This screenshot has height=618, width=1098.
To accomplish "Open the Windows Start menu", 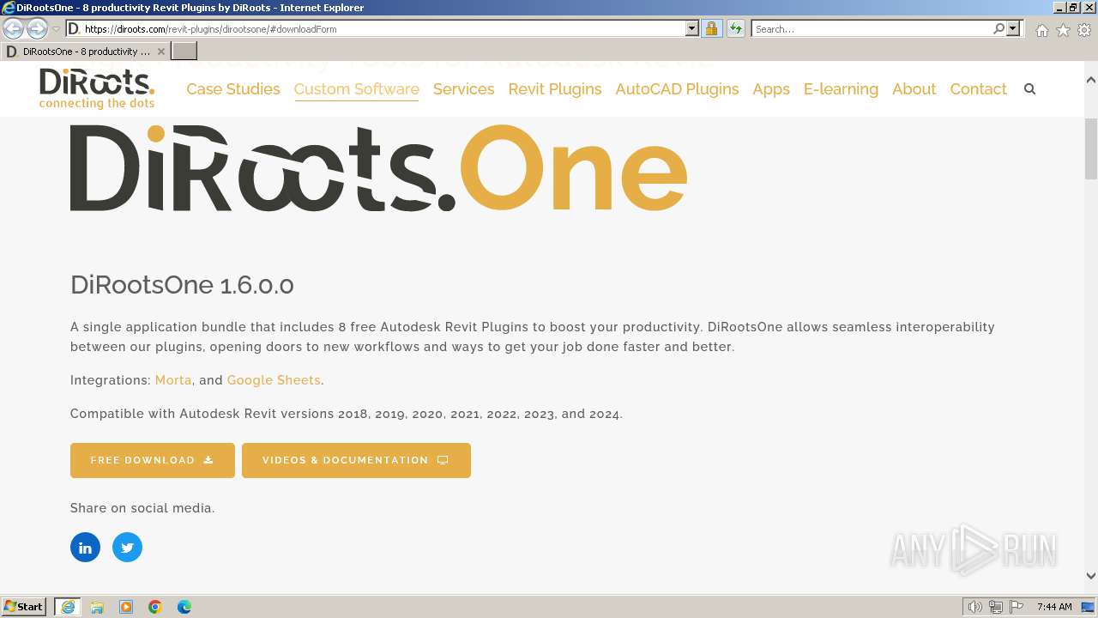I will [x=24, y=607].
